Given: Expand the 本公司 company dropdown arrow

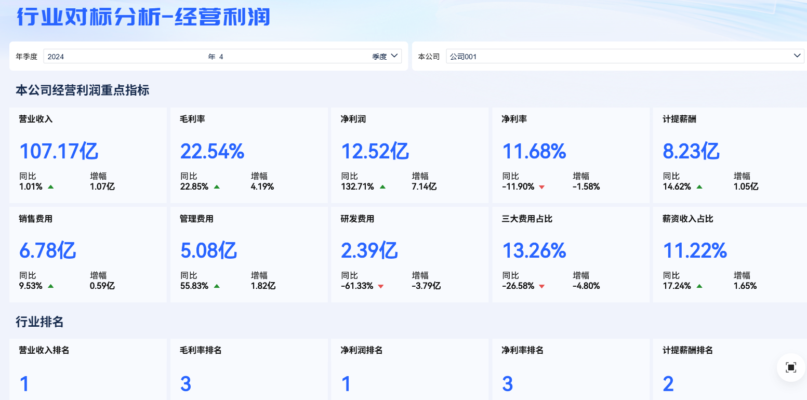Looking at the screenshot, I should click(798, 56).
